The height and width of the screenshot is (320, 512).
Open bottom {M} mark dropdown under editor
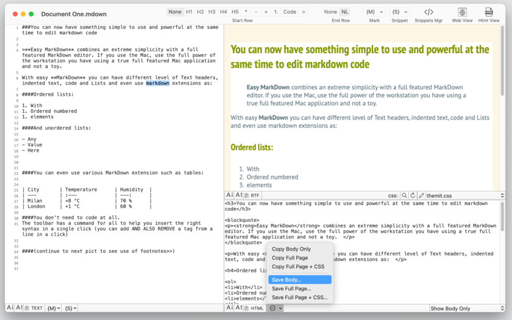tap(54, 308)
